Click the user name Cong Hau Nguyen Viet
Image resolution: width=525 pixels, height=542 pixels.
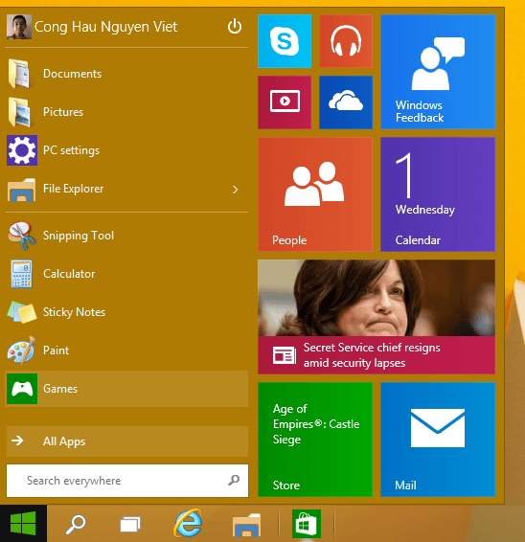coord(105,27)
